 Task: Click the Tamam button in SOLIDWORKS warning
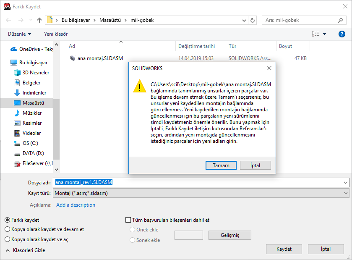[221, 165]
